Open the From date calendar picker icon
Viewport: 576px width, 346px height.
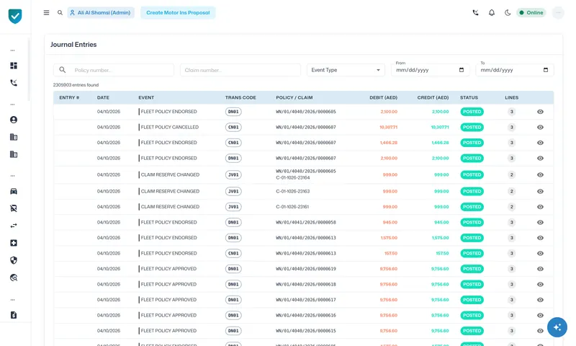click(462, 70)
